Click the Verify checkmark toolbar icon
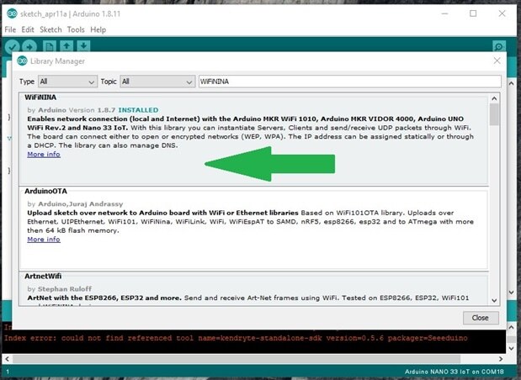Viewport: 521px width, 380px height. click(12, 46)
